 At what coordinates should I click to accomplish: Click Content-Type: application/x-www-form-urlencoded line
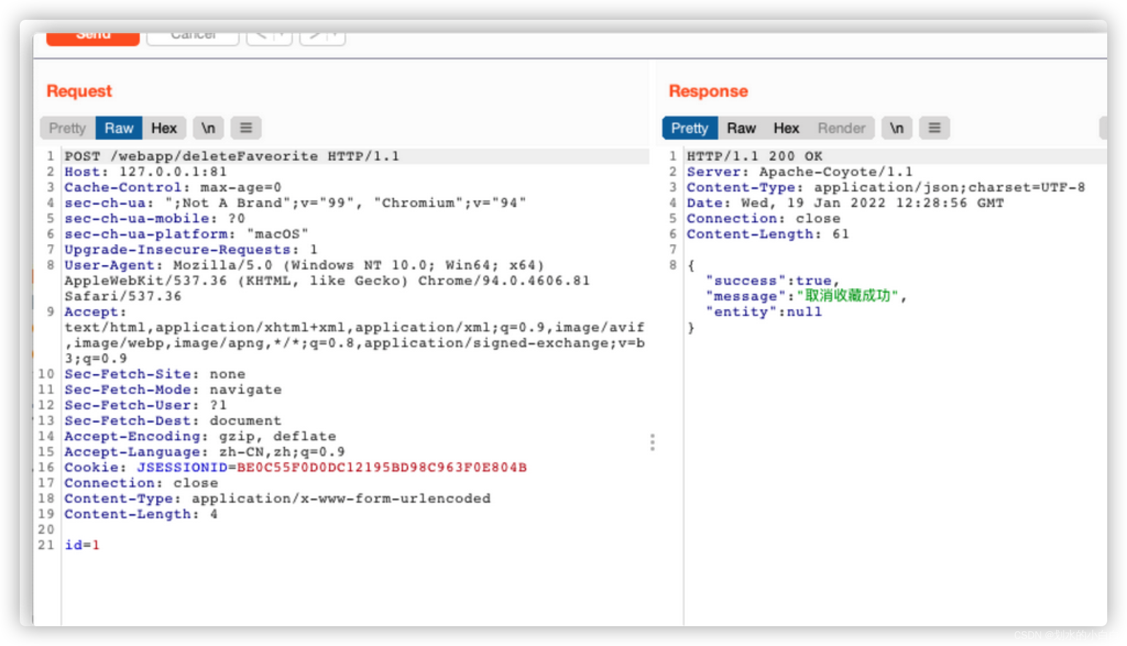tap(277, 499)
